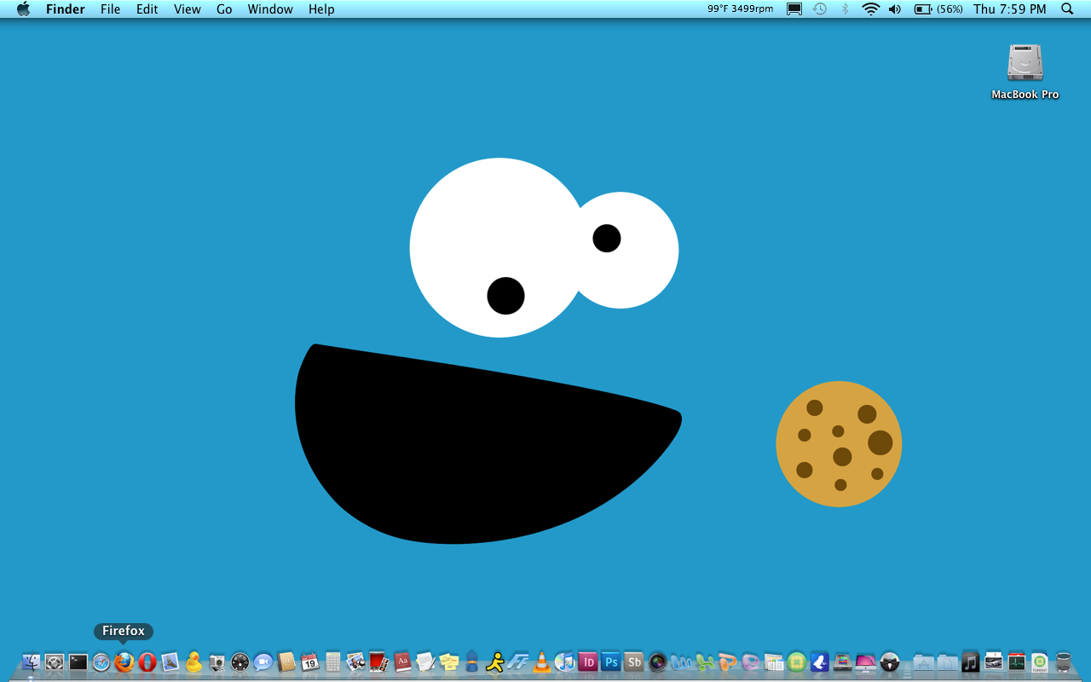The height and width of the screenshot is (682, 1091).
Task: Open the MacBook Pro drive on desktop
Action: click(x=1025, y=72)
